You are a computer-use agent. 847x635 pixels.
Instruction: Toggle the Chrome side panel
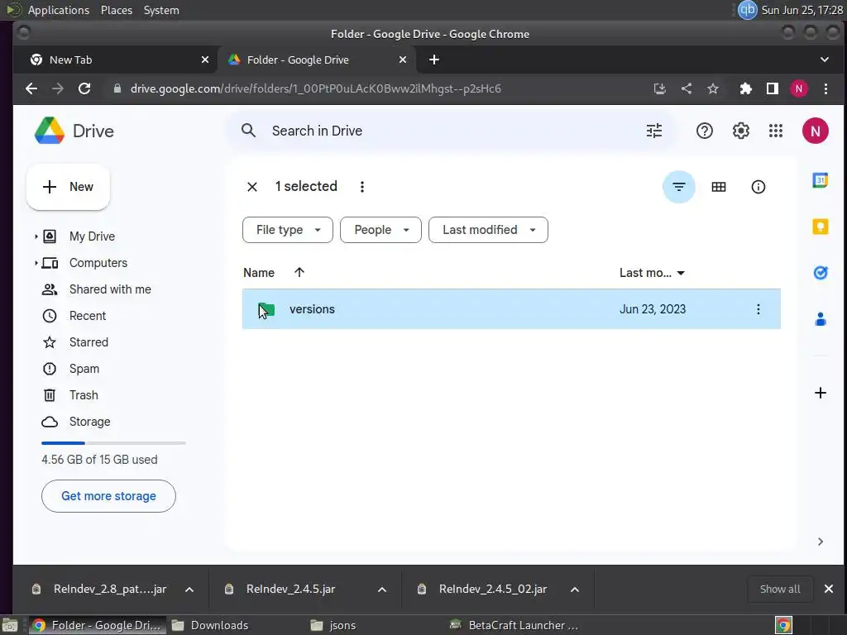[x=772, y=88]
